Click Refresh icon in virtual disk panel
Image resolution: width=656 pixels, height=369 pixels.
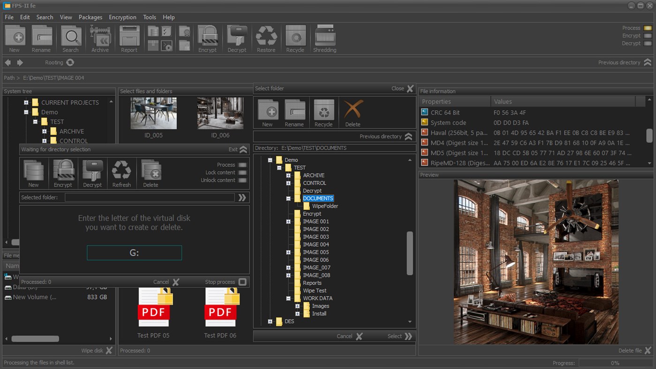point(121,171)
